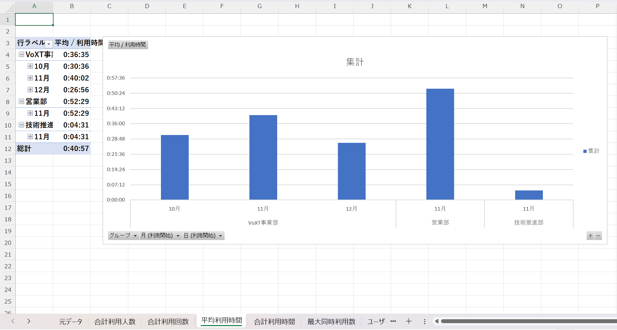Expand 10月 under VoXT事業部
Image resolution: width=617 pixels, height=330 pixels.
coord(30,66)
